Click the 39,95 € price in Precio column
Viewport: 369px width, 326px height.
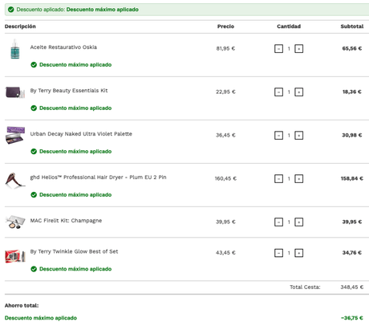tap(225, 222)
